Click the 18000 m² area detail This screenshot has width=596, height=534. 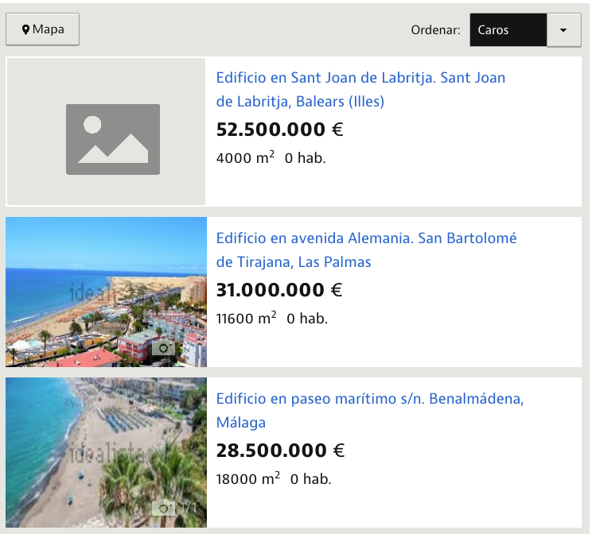tap(248, 479)
